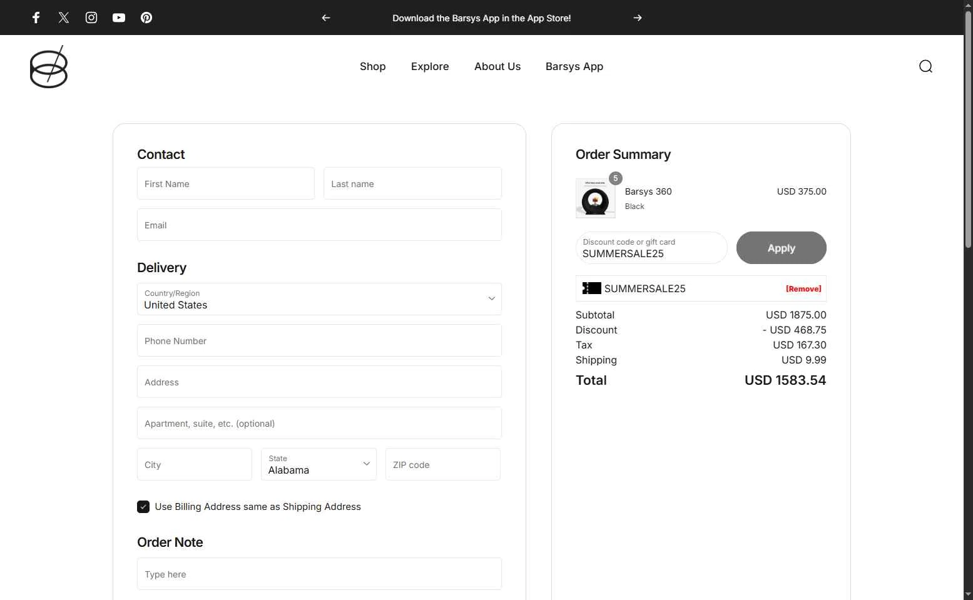Click the Black variant label

click(x=634, y=206)
